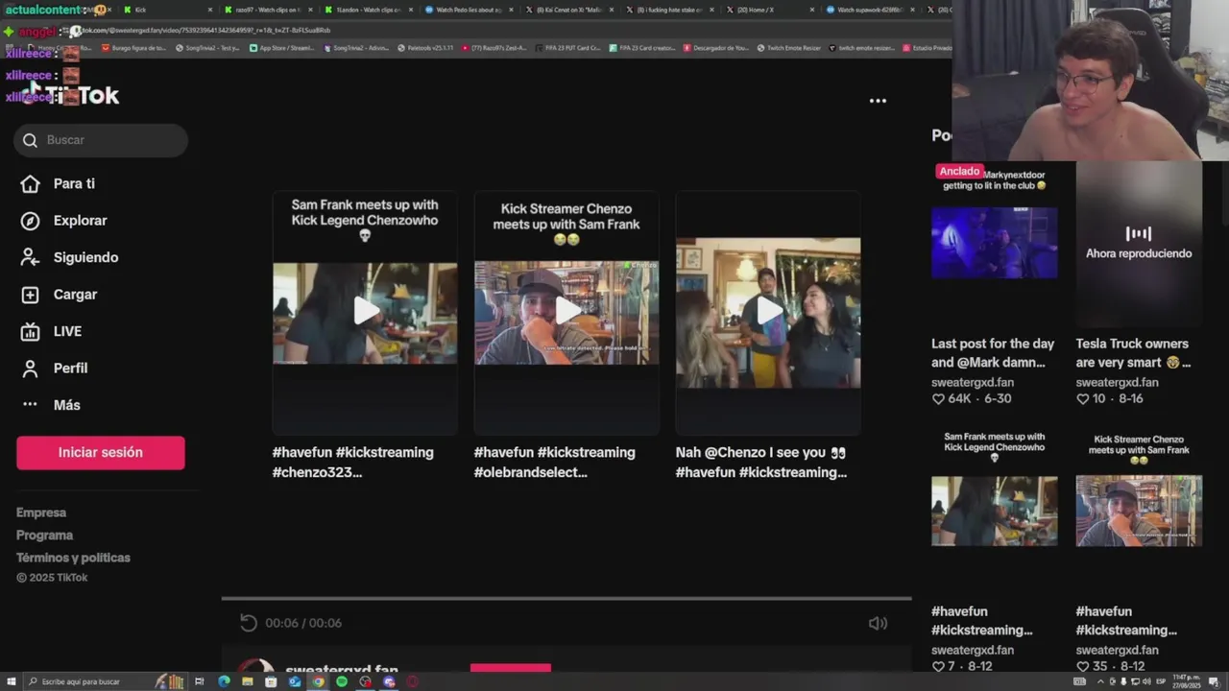Image resolution: width=1229 pixels, height=691 pixels.
Task: Switch to the Kai Cenat on X tab
Action: click(x=570, y=10)
